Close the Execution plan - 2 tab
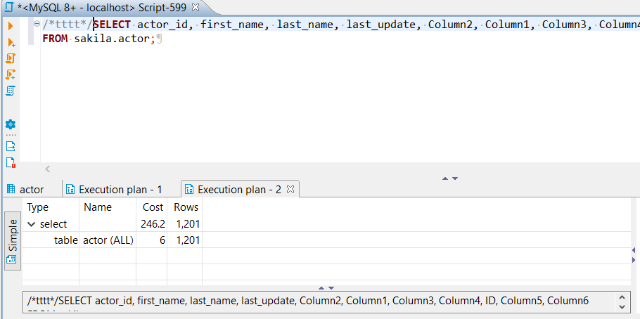Image resolution: width=640 pixels, height=319 pixels. point(290,189)
